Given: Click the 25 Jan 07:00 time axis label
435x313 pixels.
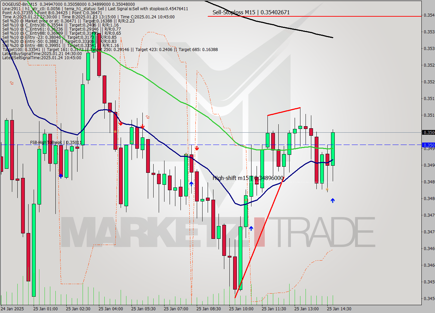Looking at the screenshot, I should (x=176, y=309).
